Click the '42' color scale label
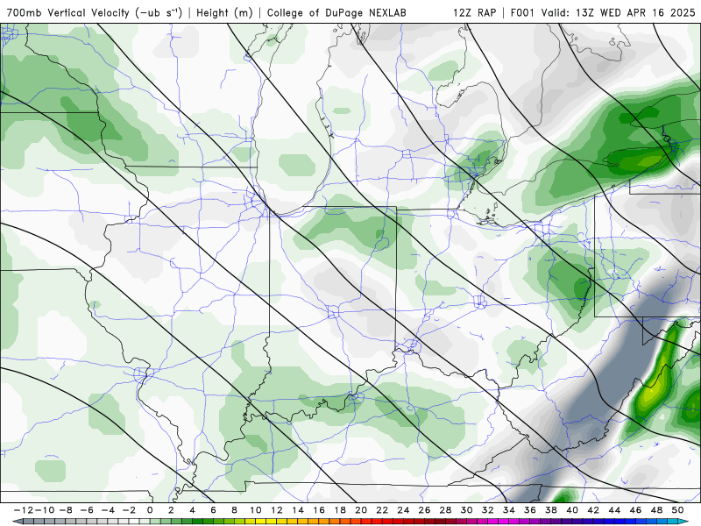 [x=593, y=510]
